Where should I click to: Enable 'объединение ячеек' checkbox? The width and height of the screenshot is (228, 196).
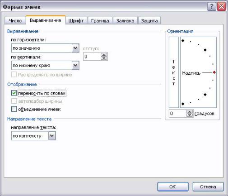[14, 109]
